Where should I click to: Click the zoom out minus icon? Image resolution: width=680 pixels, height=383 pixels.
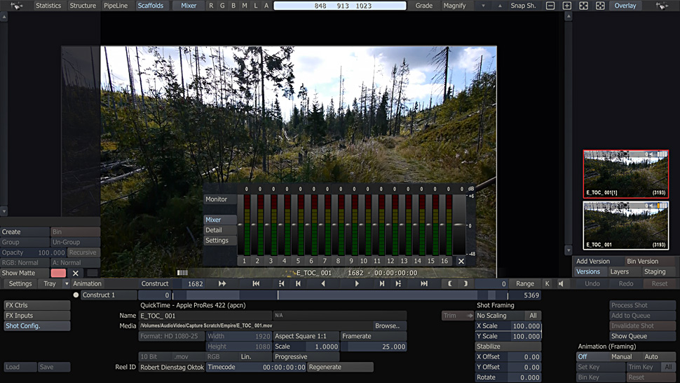550,6
